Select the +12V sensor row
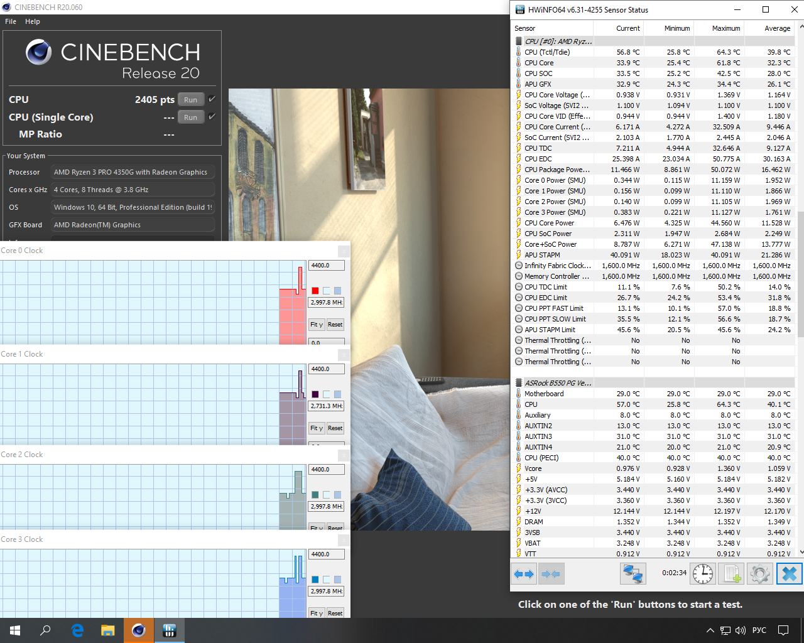804x643 pixels. coord(654,511)
